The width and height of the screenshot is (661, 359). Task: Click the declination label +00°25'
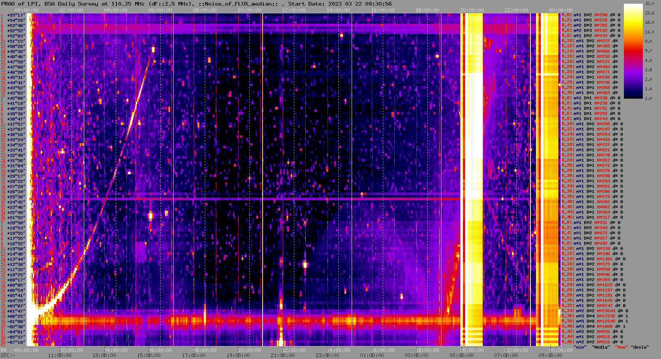[x=16, y=316]
